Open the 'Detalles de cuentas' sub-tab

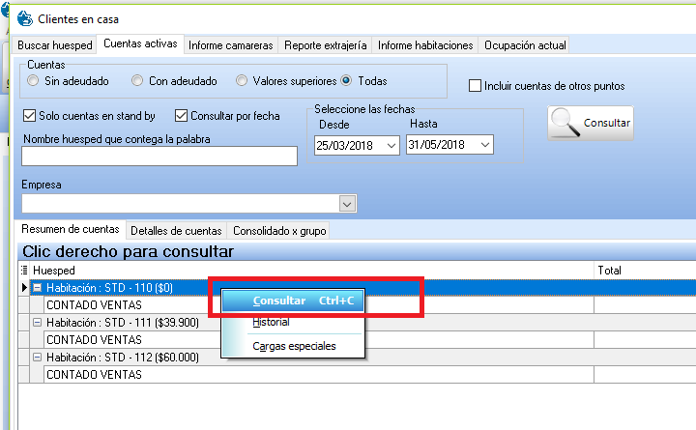[x=176, y=231]
